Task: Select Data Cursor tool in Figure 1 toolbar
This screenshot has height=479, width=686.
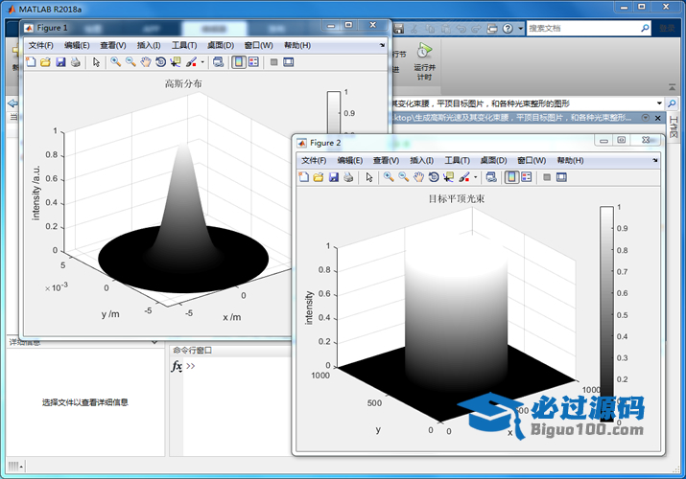Action: click(x=176, y=62)
